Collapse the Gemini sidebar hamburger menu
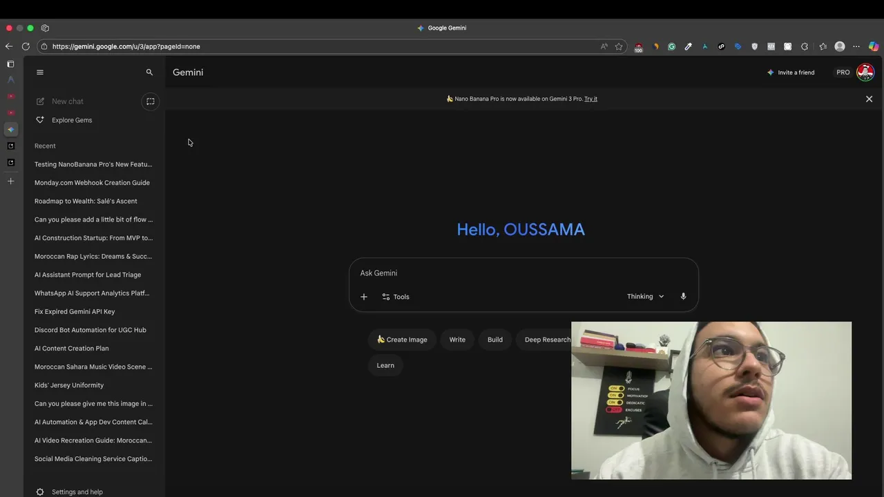The width and height of the screenshot is (884, 497). pyautogui.click(x=40, y=72)
